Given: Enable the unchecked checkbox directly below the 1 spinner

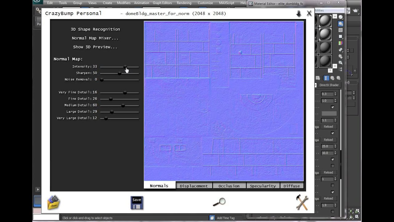Looking at the screenshot, I should coord(332,185).
